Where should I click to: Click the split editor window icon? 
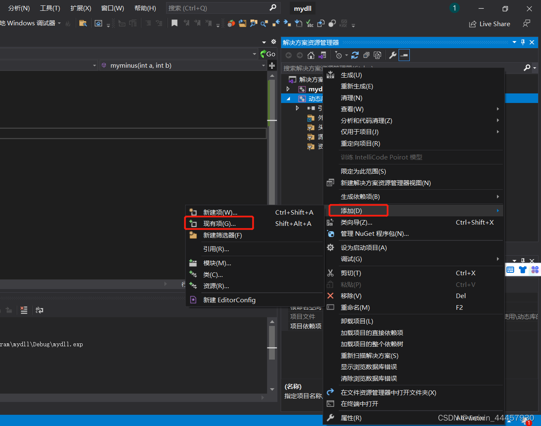(272, 66)
